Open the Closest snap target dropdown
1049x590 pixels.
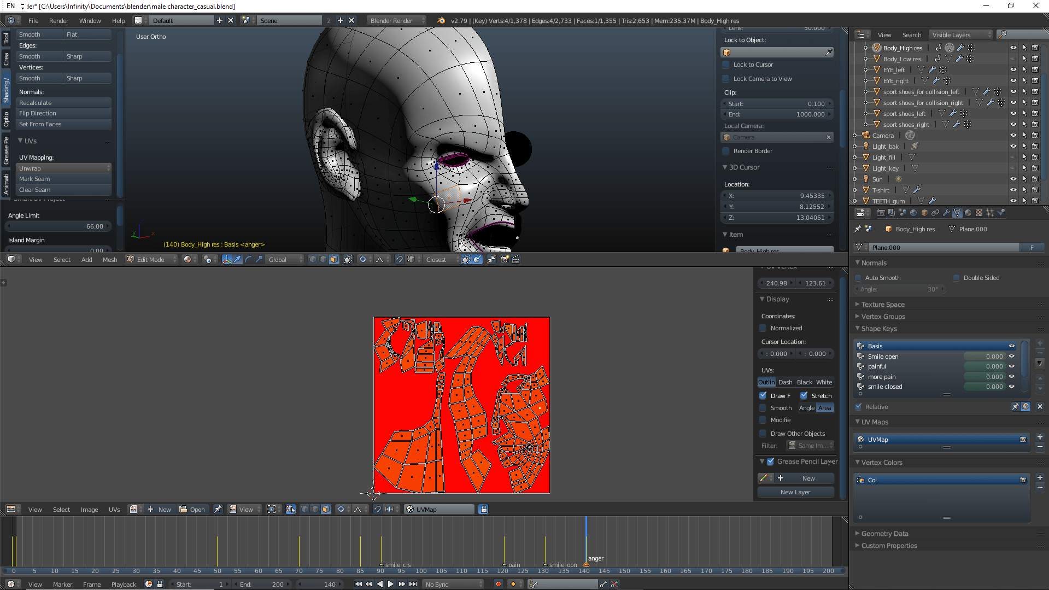tap(441, 260)
